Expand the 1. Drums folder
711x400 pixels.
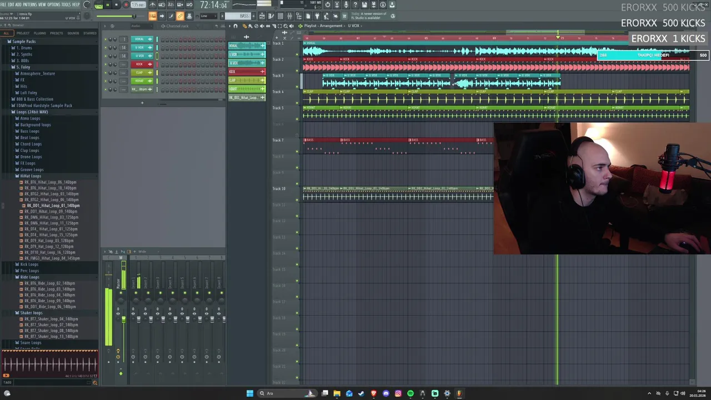24,48
